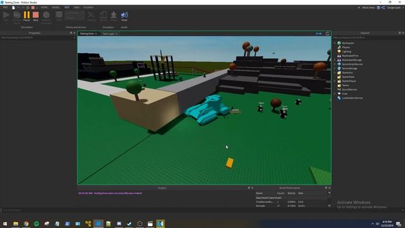Switch to the HOME ribbon tab
Viewport: 405px width, 228px height.
[x=44, y=8]
